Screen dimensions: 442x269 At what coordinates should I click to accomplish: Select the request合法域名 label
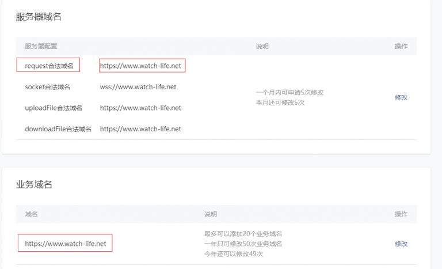tap(49, 66)
